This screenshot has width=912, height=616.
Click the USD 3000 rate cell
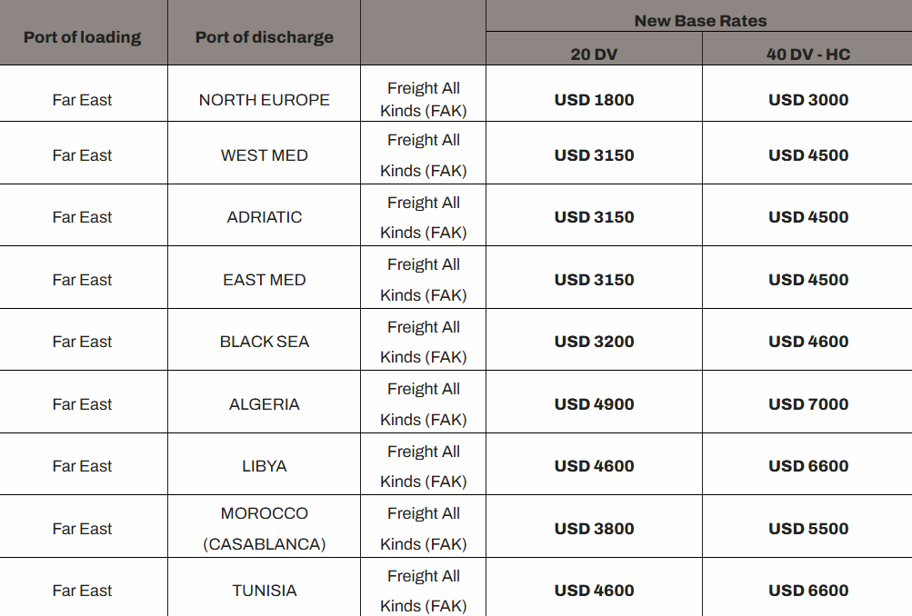point(807,100)
